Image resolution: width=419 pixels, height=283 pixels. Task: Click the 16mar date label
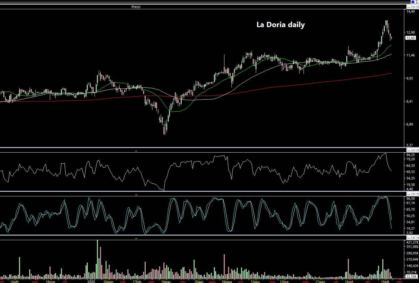166,281
